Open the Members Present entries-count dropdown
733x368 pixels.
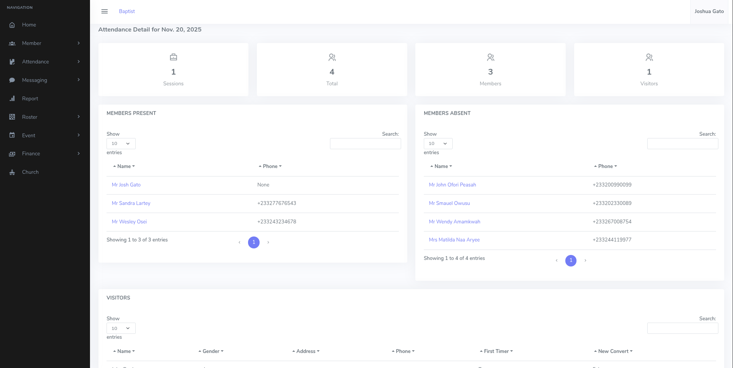(121, 143)
